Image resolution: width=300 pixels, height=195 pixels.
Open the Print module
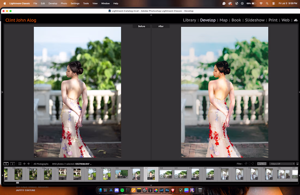pyautogui.click(x=273, y=20)
